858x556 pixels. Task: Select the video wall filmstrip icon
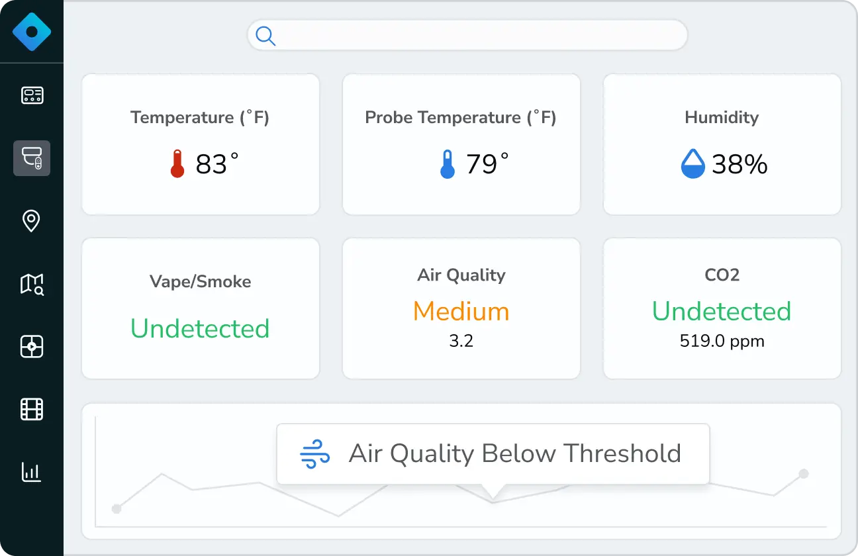click(32, 409)
